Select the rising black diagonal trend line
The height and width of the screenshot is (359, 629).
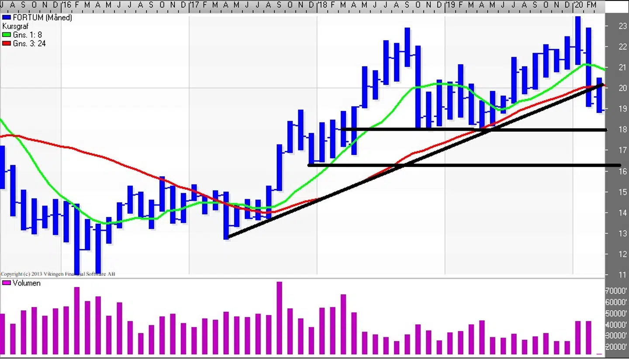click(332, 195)
